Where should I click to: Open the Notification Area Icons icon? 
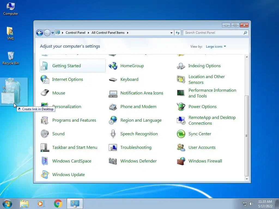point(113,93)
